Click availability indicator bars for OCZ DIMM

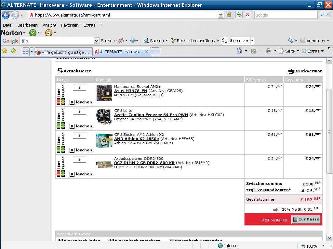[x=61, y=173]
